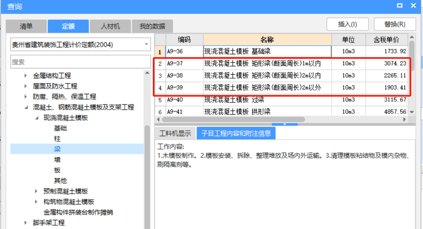Select code cell A9-36

pyautogui.click(x=184, y=51)
